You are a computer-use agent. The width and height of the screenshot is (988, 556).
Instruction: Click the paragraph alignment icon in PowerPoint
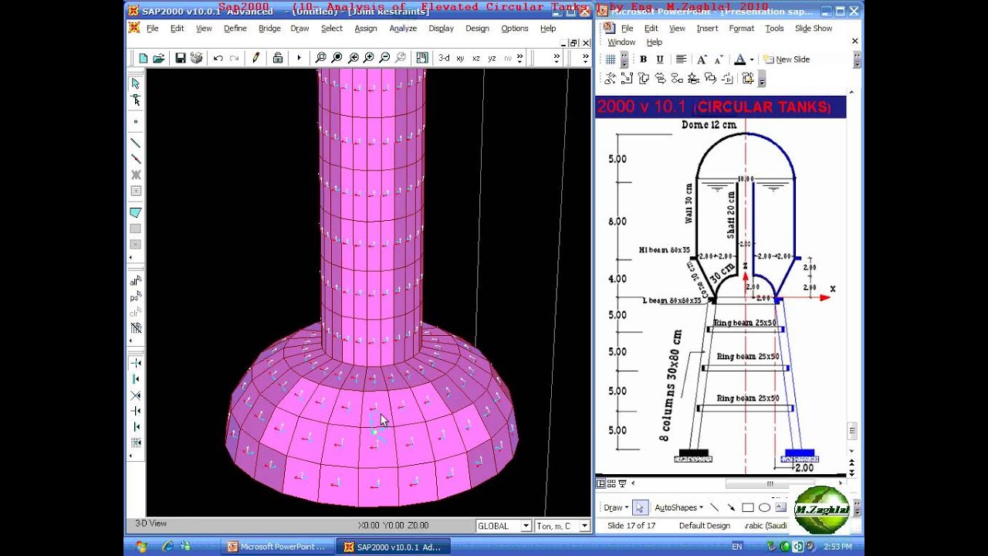[681, 59]
